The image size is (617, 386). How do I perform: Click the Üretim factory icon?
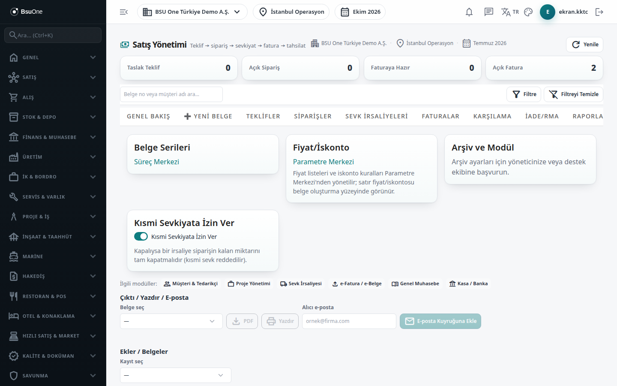tap(14, 157)
